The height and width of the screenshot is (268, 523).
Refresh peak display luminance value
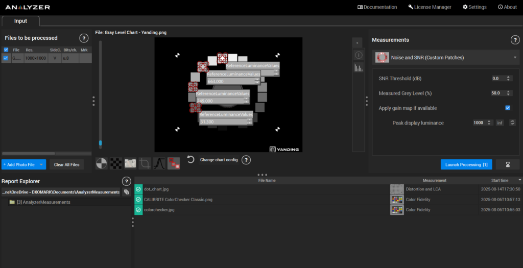[512, 123]
